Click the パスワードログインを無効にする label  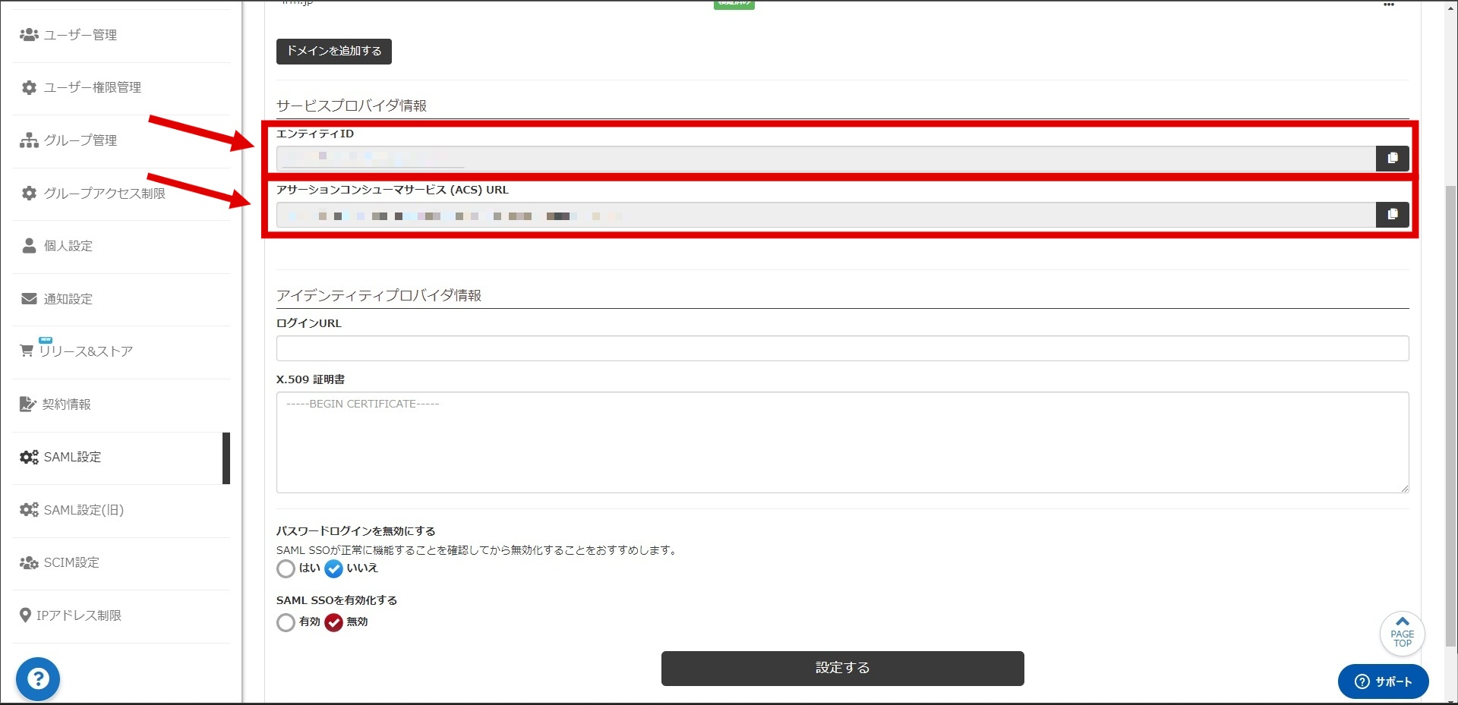pyautogui.click(x=356, y=531)
